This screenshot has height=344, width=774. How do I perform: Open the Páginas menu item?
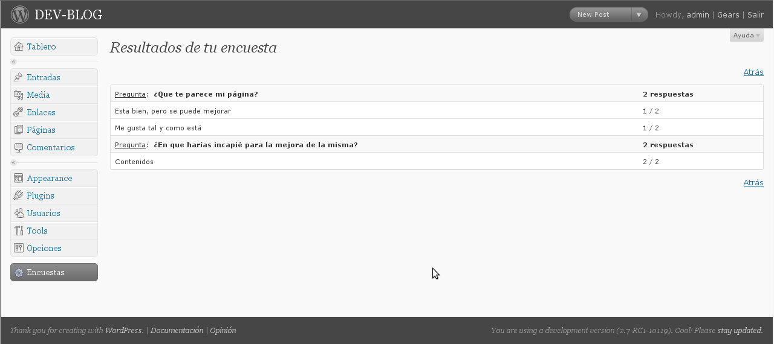point(41,130)
